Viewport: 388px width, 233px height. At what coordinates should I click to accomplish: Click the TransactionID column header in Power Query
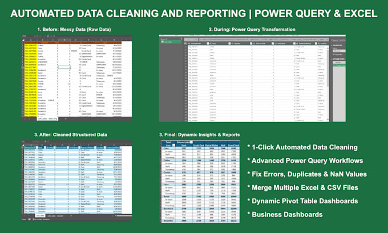coord(196,43)
